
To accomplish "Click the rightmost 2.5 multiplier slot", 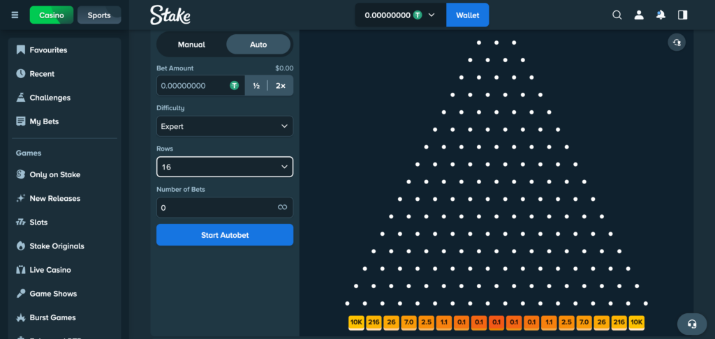I will (x=566, y=322).
